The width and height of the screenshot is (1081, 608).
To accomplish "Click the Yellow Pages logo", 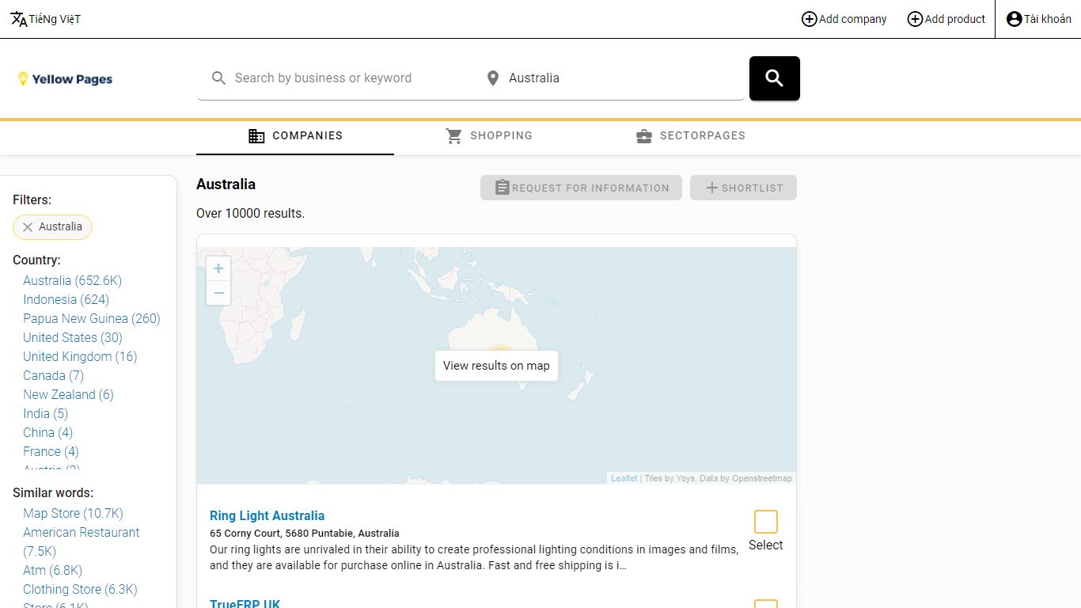I will click(65, 79).
